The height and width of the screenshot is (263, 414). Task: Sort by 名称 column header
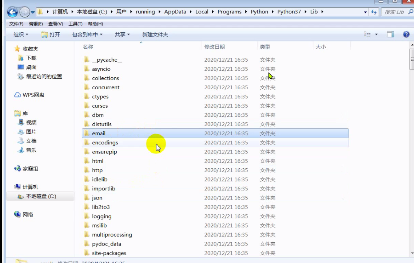[x=88, y=47]
